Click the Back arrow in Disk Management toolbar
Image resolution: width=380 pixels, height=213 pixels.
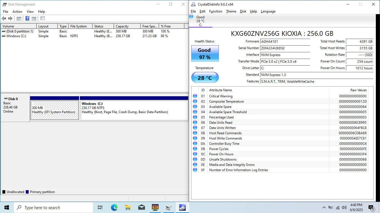pyautogui.click(x=4, y=19)
